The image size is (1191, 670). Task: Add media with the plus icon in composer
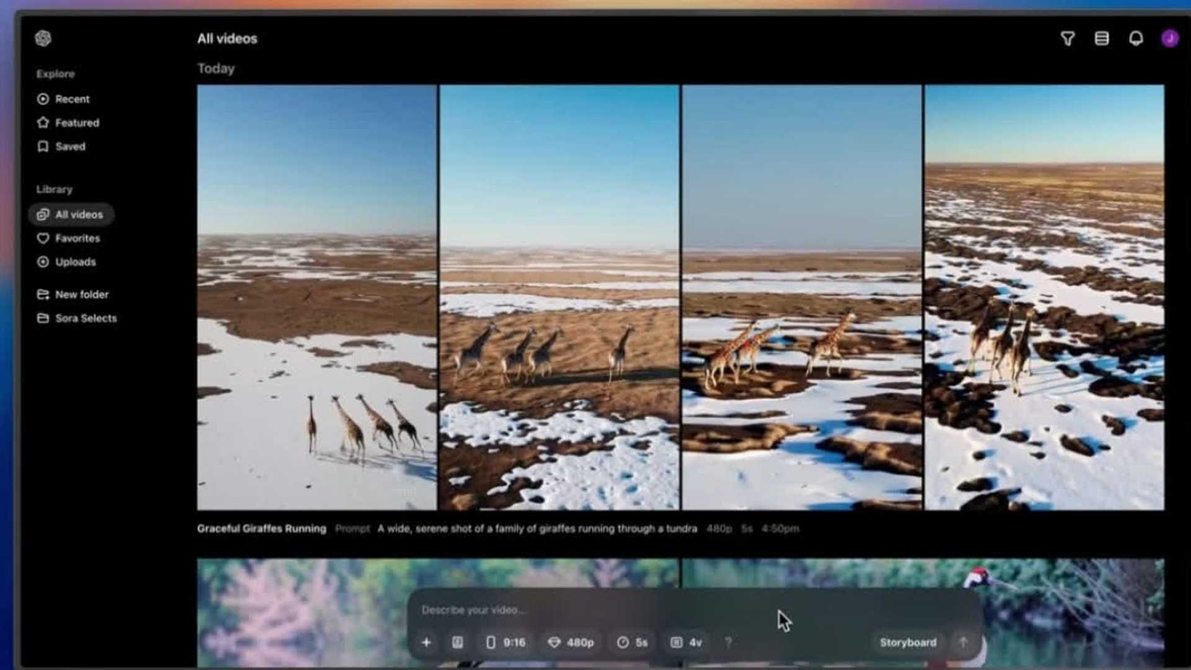[427, 643]
